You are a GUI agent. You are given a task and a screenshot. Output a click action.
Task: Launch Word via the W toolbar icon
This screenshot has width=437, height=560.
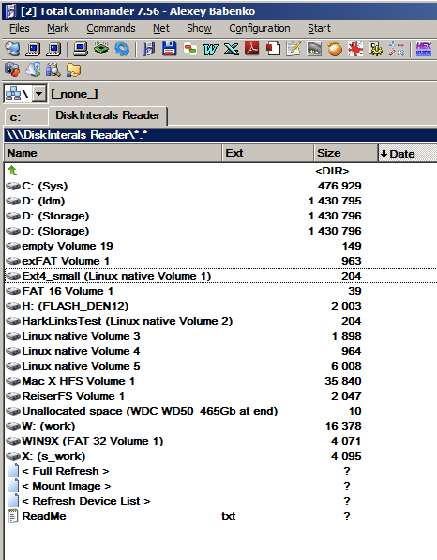(x=210, y=49)
